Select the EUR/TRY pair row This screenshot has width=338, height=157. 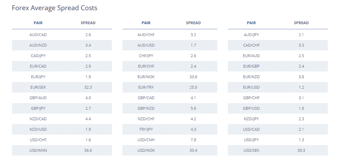[x=170, y=87]
